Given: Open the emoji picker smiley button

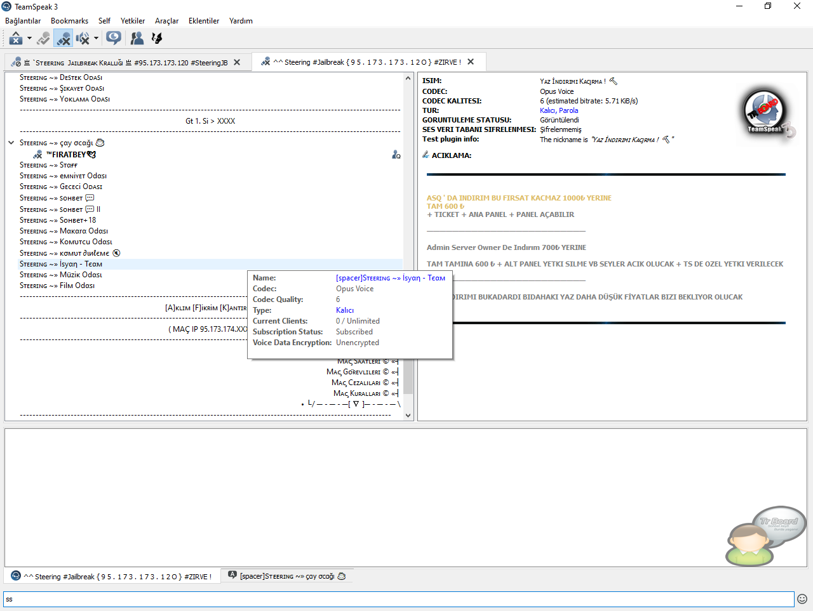Looking at the screenshot, I should pyautogui.click(x=802, y=599).
